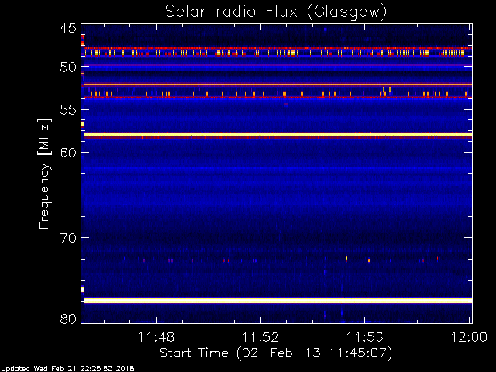Click the 11:56 time tick label
Screen dimensions: 496x372
click(x=365, y=337)
